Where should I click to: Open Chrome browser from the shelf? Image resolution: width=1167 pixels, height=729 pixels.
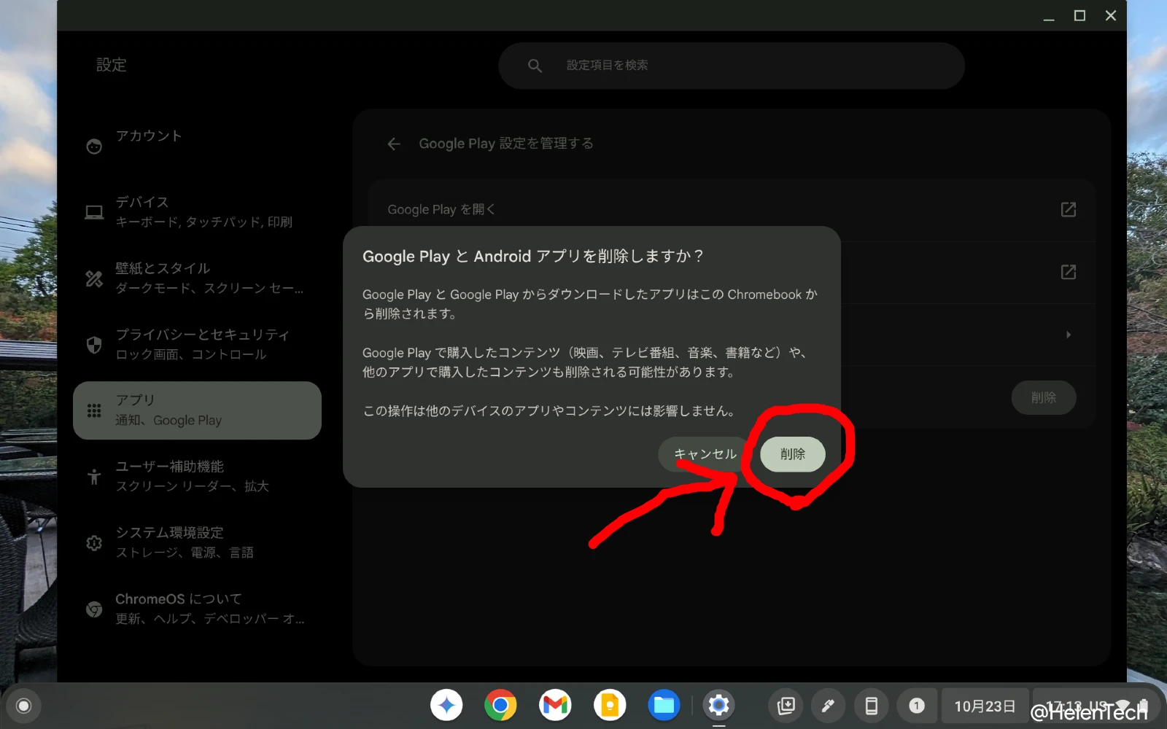click(x=500, y=705)
